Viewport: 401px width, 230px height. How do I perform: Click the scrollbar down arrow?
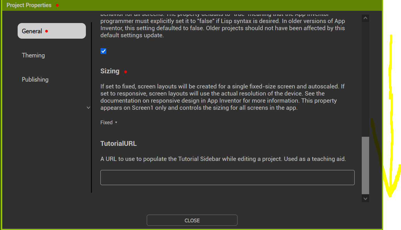[365, 198]
